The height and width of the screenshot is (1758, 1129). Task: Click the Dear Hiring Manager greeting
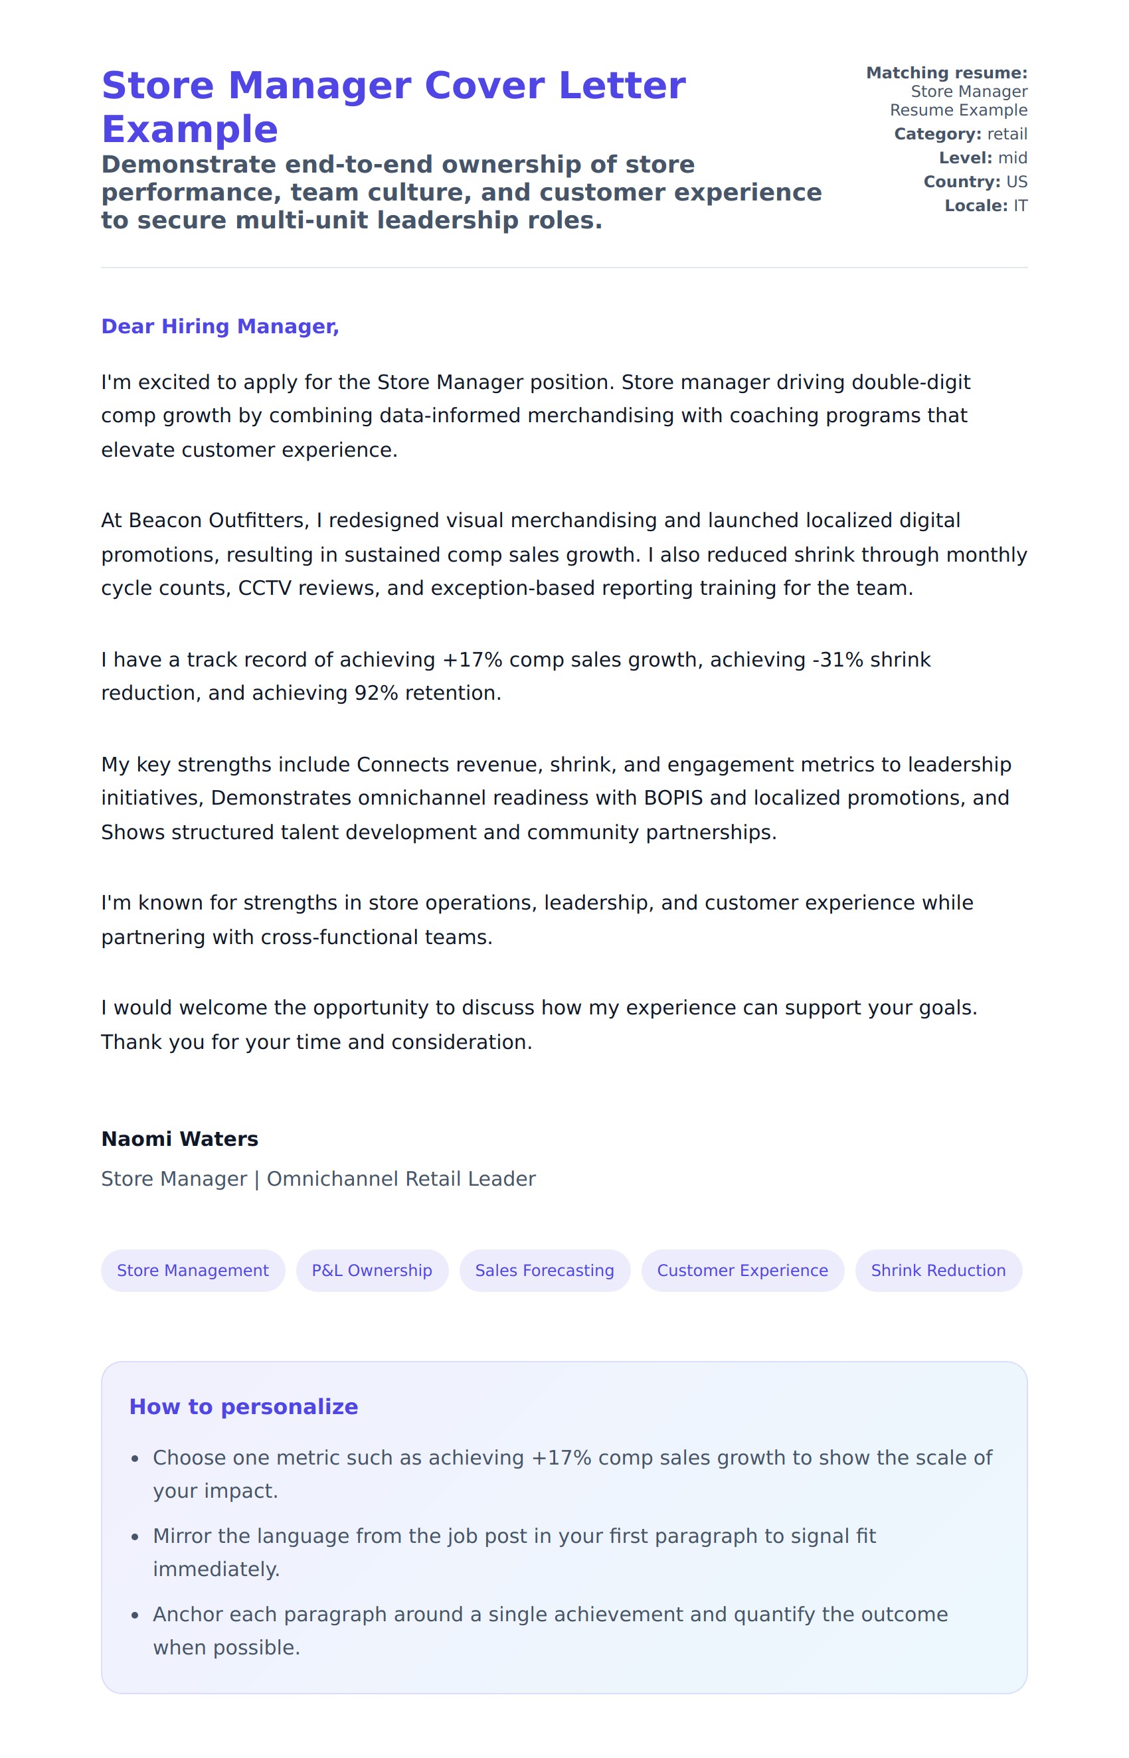click(x=220, y=326)
